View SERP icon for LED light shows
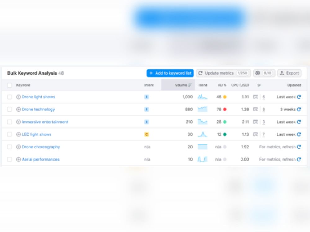 [x=255, y=134]
